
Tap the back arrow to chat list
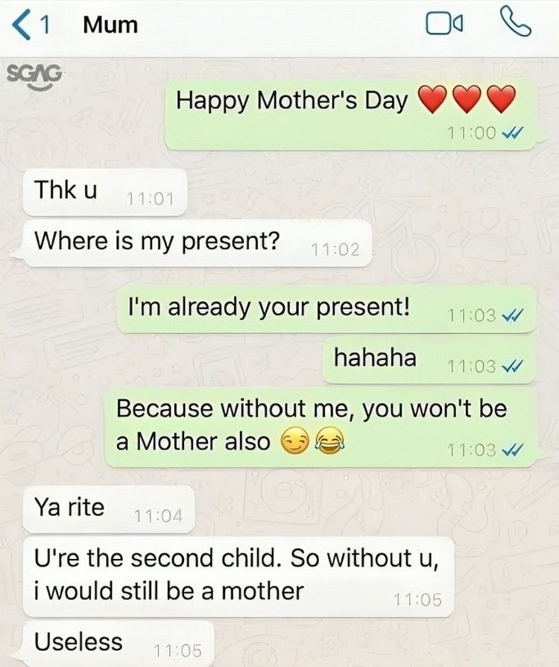coord(22,25)
